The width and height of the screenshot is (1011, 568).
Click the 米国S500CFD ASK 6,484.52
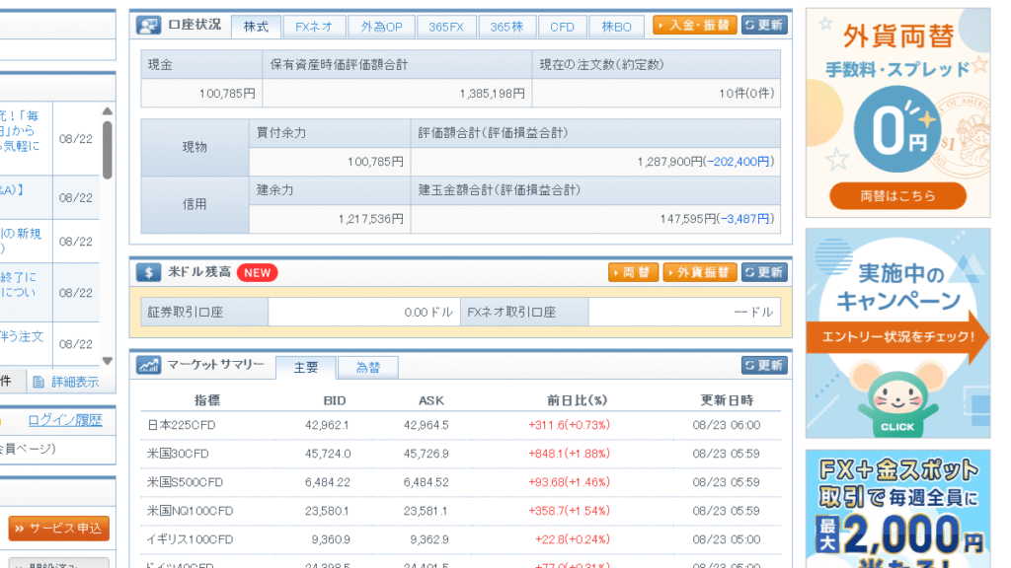(x=427, y=481)
